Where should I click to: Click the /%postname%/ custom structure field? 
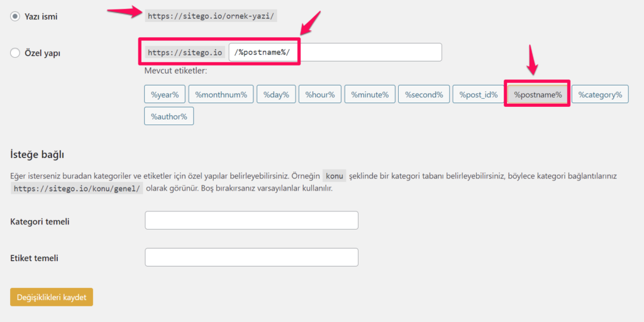click(335, 52)
